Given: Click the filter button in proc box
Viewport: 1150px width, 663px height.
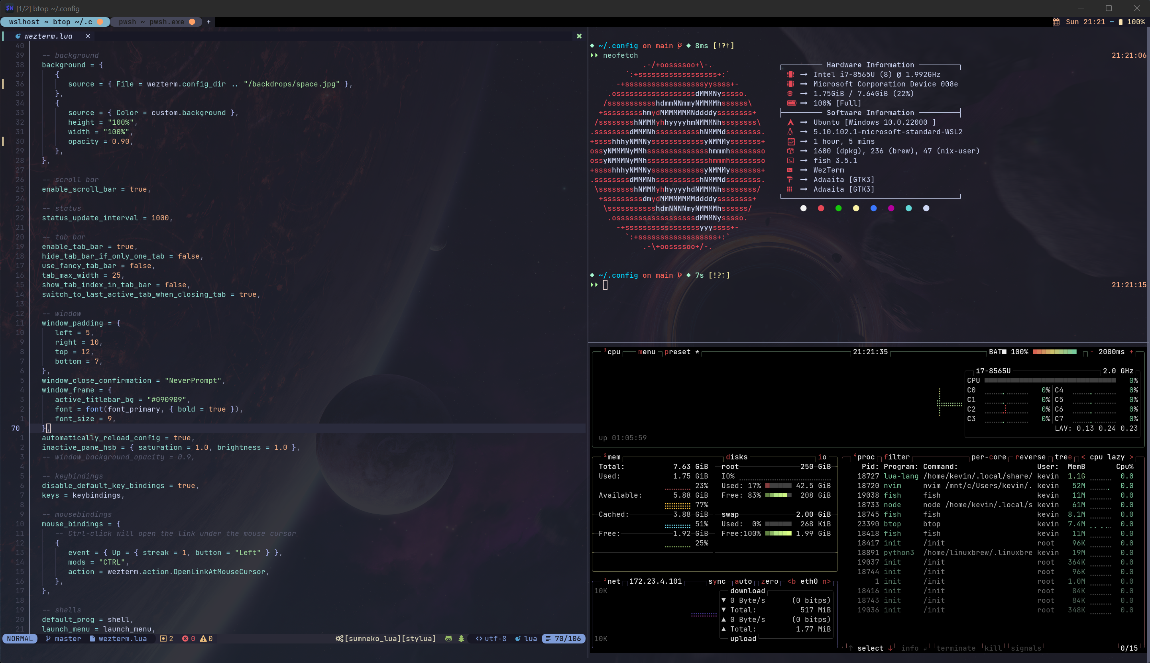Looking at the screenshot, I should tap(896, 457).
